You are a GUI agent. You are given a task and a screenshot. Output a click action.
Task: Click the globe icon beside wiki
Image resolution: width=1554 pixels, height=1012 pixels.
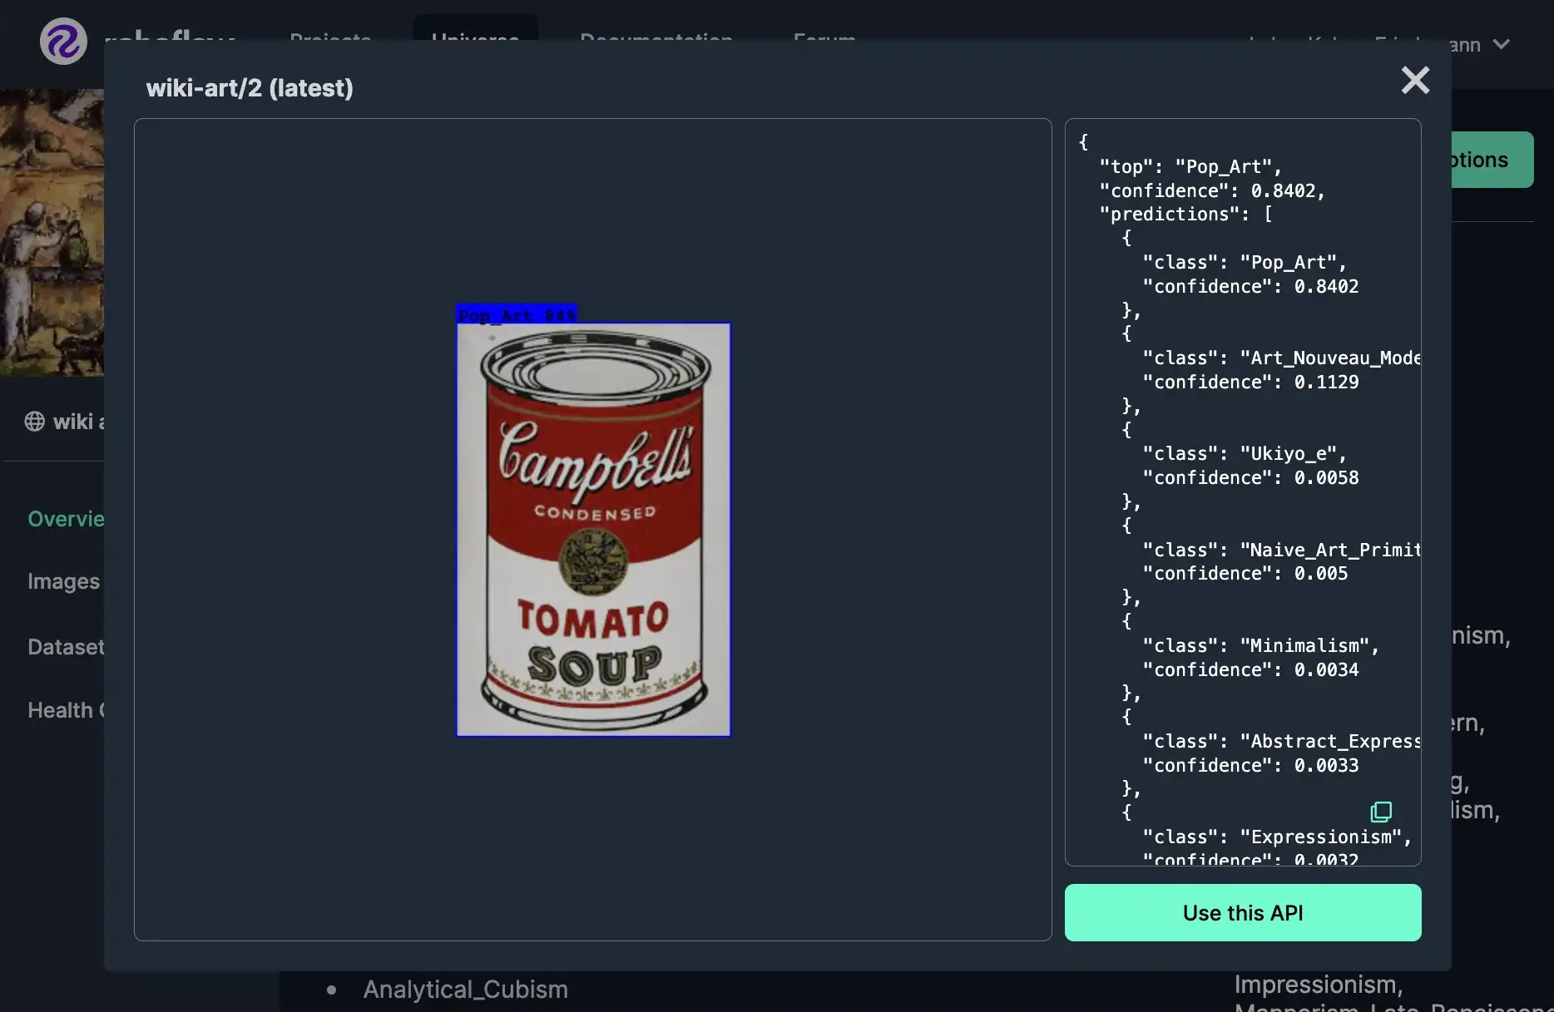point(35,422)
